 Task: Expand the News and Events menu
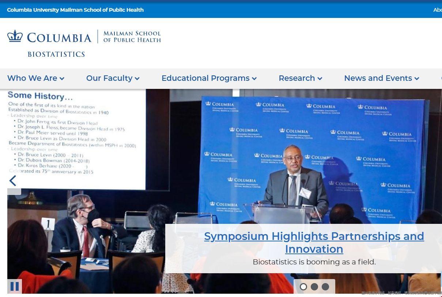pos(382,78)
